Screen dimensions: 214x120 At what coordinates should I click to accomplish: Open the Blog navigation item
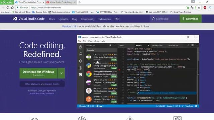(75, 19)
